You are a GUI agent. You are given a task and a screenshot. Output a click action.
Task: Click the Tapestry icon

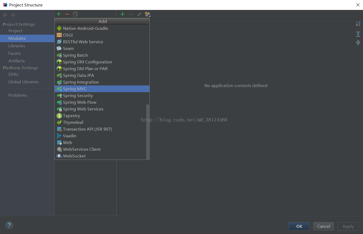pyautogui.click(x=59, y=116)
